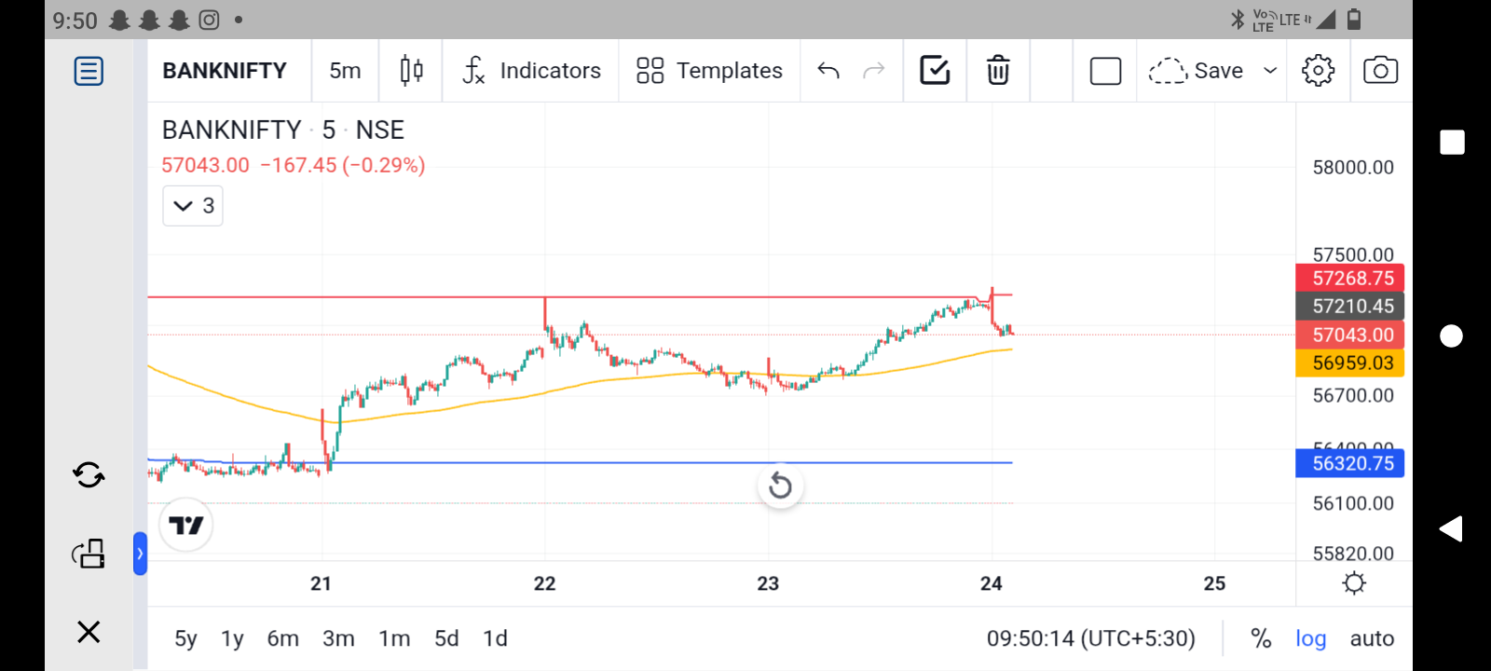The width and height of the screenshot is (1491, 671).
Task: Select the gray 57210.45 price label
Action: pos(1349,306)
